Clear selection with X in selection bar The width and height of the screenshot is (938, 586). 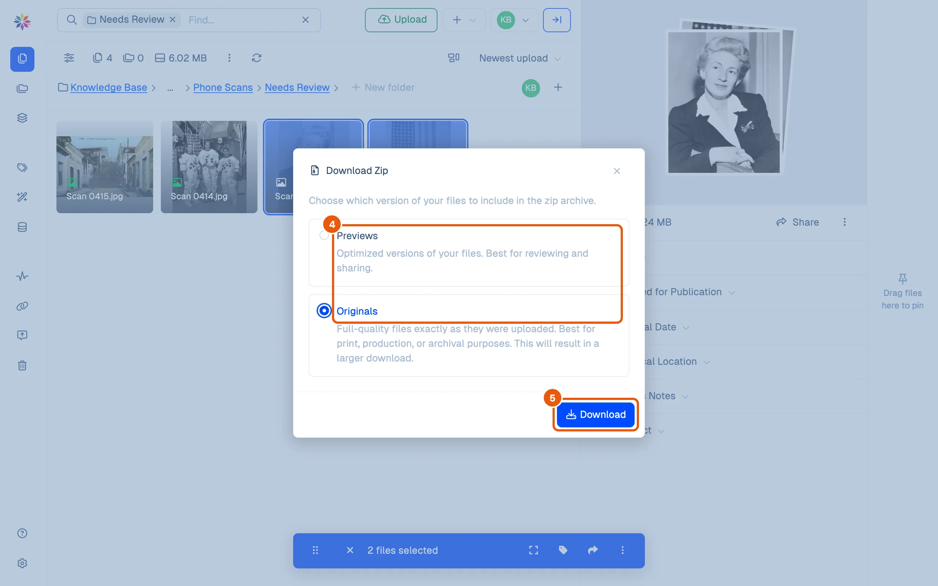[x=350, y=550]
